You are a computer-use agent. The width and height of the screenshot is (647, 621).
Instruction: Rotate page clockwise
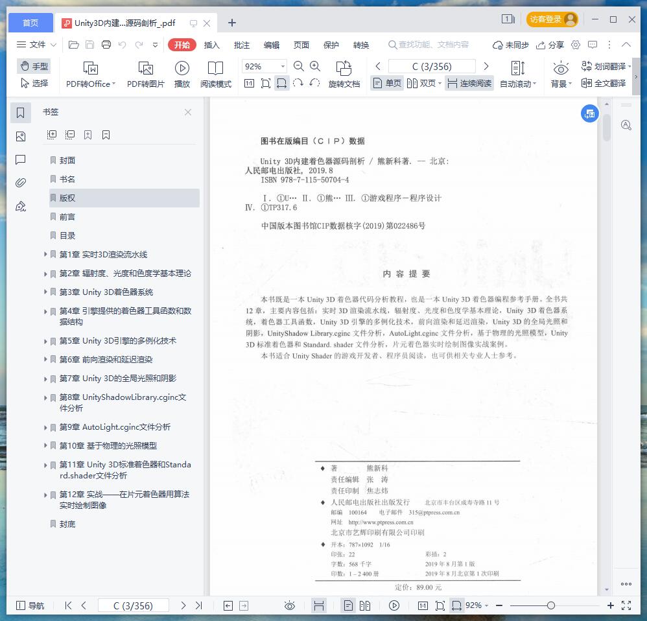tap(298, 84)
